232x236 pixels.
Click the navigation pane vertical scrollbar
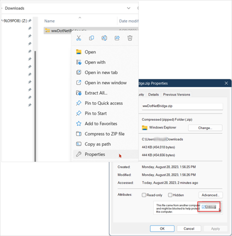[x=35, y=106]
